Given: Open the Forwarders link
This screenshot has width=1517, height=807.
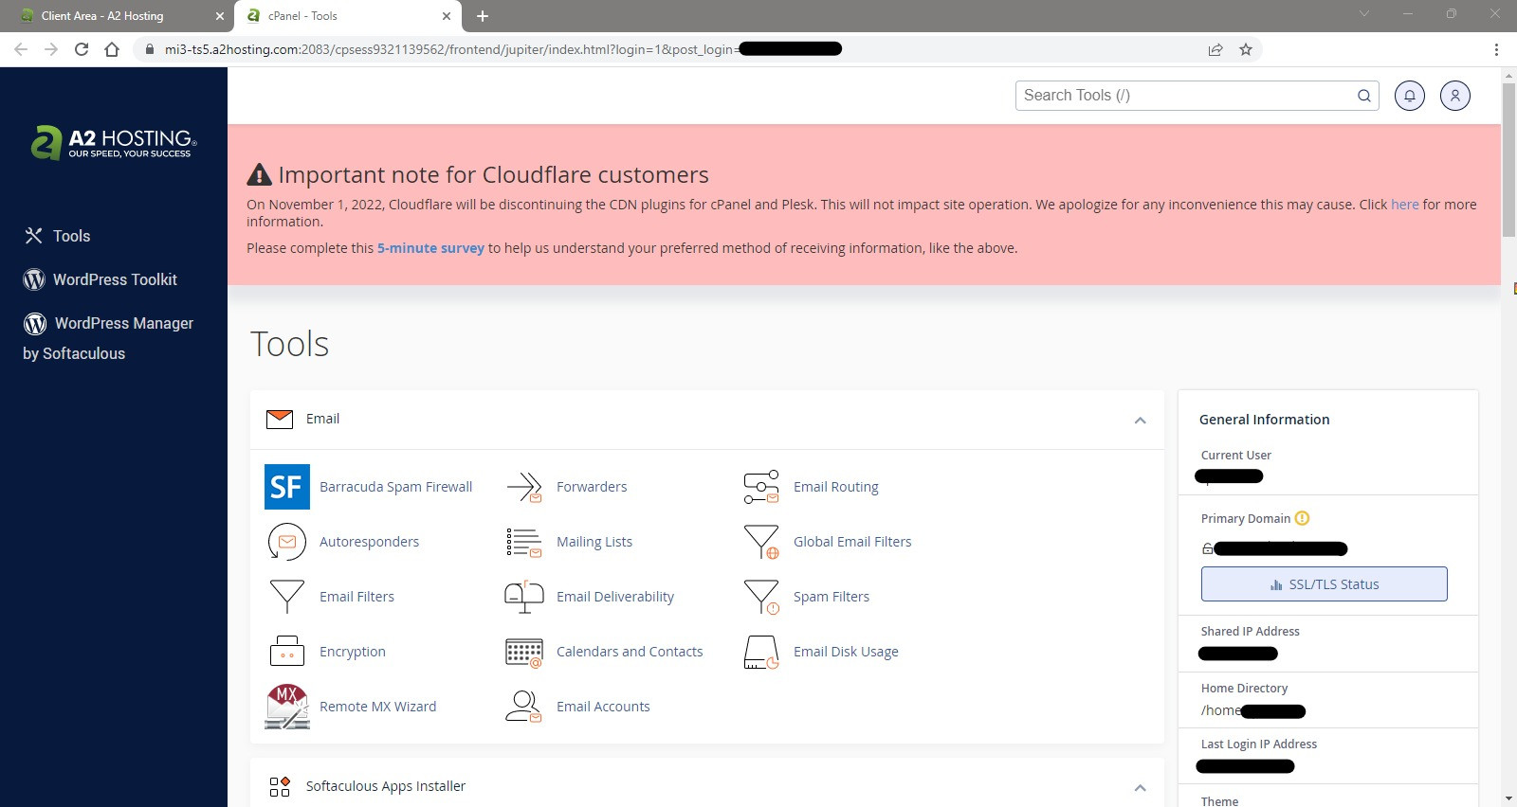Looking at the screenshot, I should pyautogui.click(x=592, y=487).
